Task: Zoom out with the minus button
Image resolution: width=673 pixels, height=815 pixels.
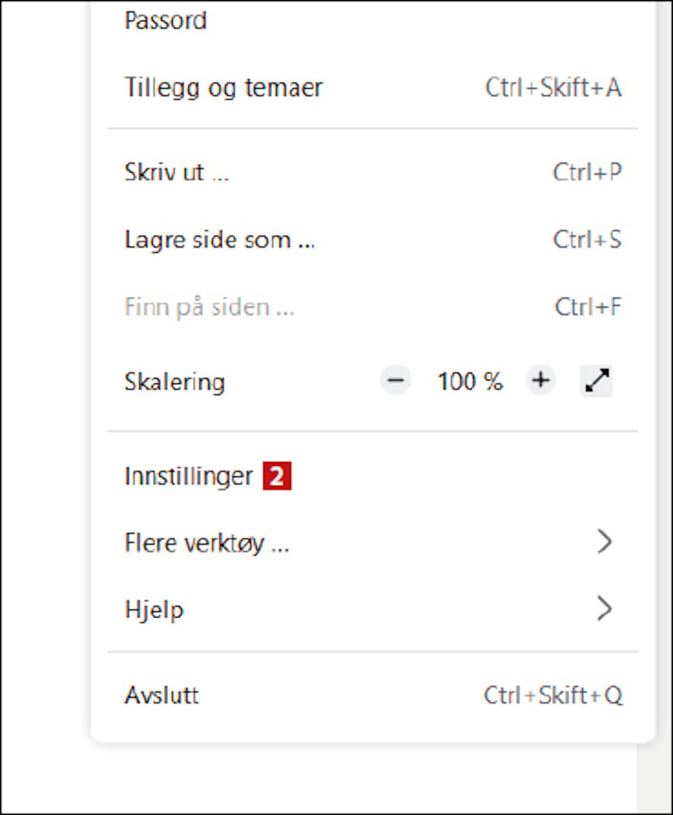Action: pyautogui.click(x=395, y=381)
